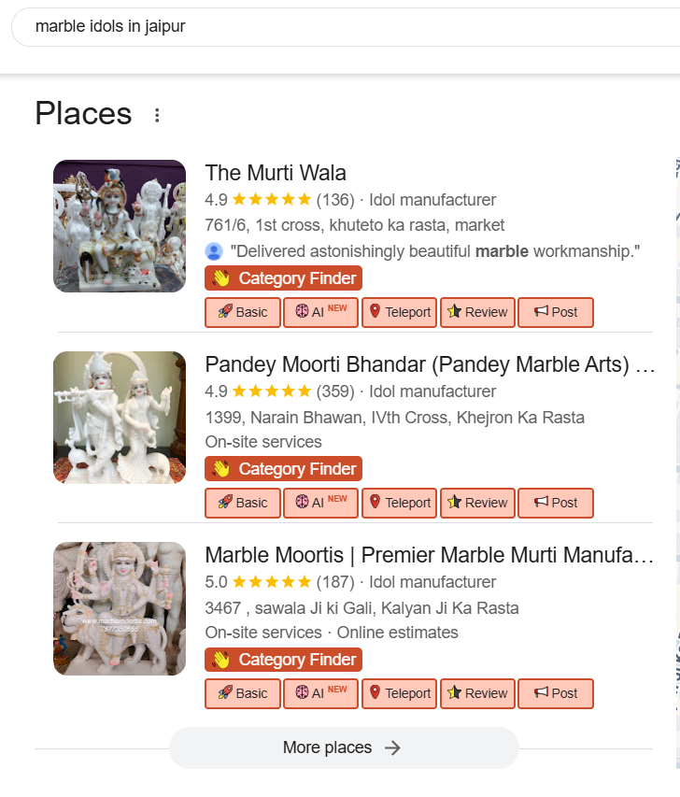Click Teleport button under Marble Moortis
Viewport: 680px width, 797px height.
(399, 693)
